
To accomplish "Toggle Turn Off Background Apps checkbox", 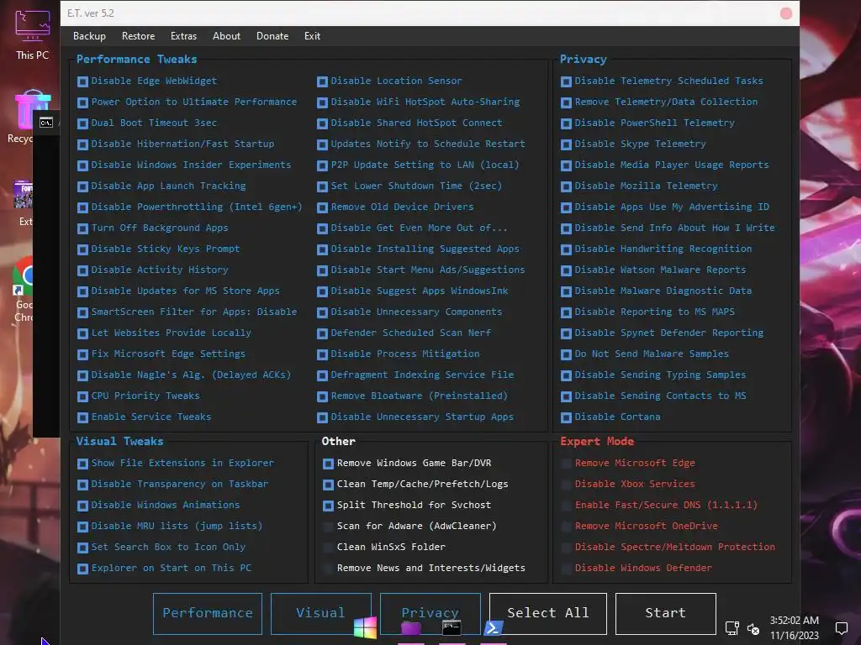I will 83,228.
